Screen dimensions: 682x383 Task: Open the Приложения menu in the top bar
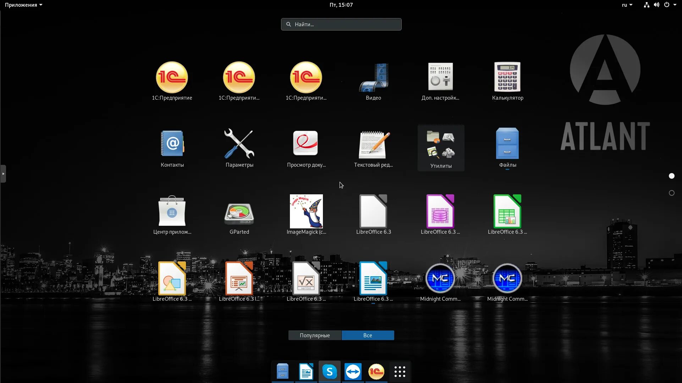pos(23,5)
